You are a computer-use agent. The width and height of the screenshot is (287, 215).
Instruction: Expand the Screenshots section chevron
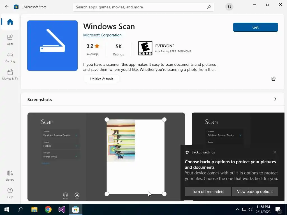276,99
